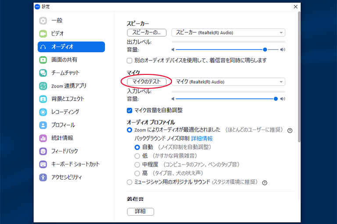Click the アクセシビリティ icon
Image resolution: width=337 pixels, height=224 pixels.
tap(43, 178)
